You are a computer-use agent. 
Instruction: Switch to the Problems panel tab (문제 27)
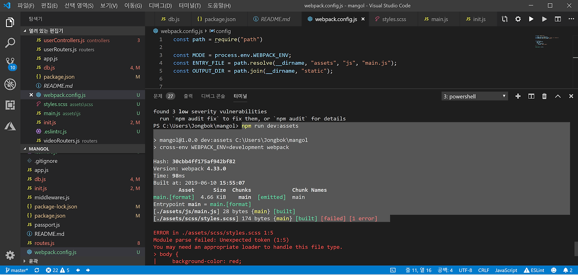(x=164, y=96)
